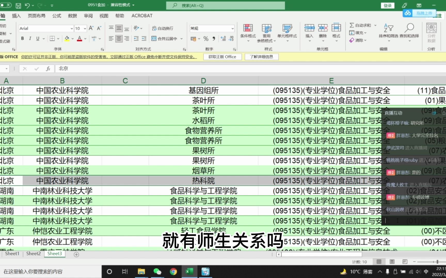Align text left icon
Viewport: 446px width, 278px height.
pos(111,39)
